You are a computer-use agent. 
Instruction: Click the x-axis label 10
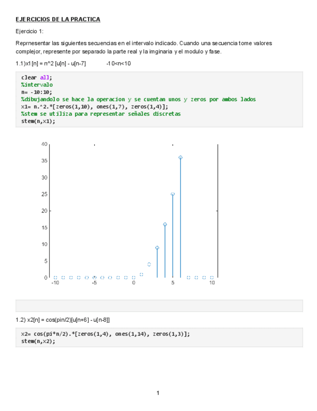click(212, 283)
